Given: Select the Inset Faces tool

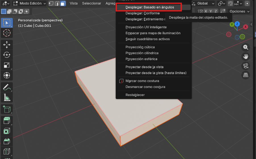Looking at the screenshot, I should tap(7, 131).
